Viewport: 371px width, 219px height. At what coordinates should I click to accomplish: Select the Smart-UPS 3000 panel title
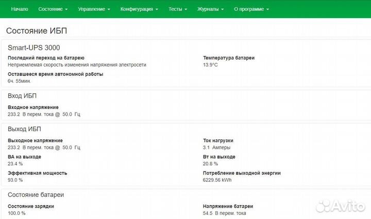(33, 48)
